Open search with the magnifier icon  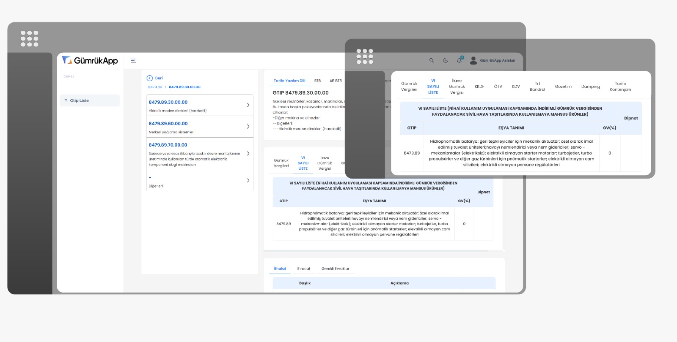(x=432, y=60)
